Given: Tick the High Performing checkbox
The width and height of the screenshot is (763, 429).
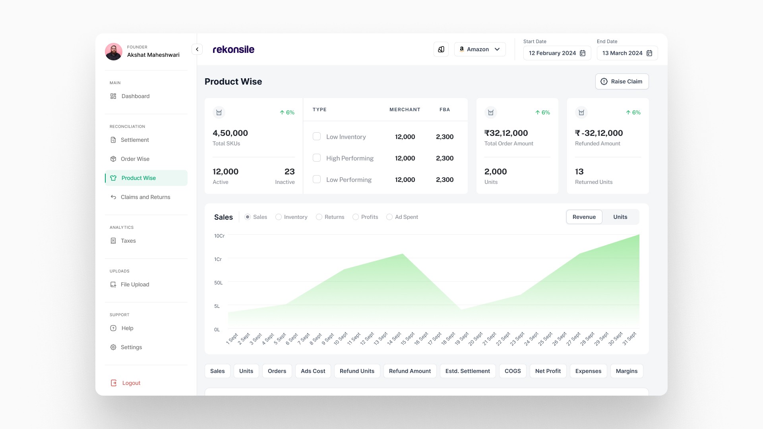Looking at the screenshot, I should (317, 158).
